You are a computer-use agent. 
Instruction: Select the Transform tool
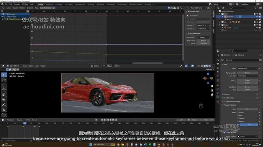coord(4,100)
